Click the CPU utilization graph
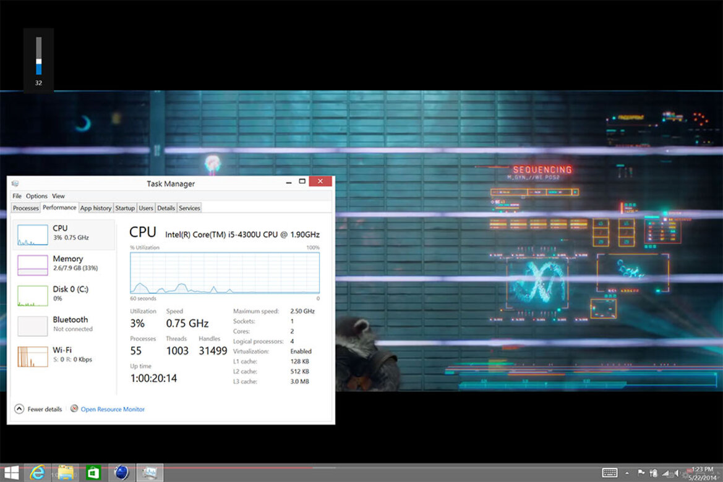Screen dimensions: 723x482 (225, 273)
